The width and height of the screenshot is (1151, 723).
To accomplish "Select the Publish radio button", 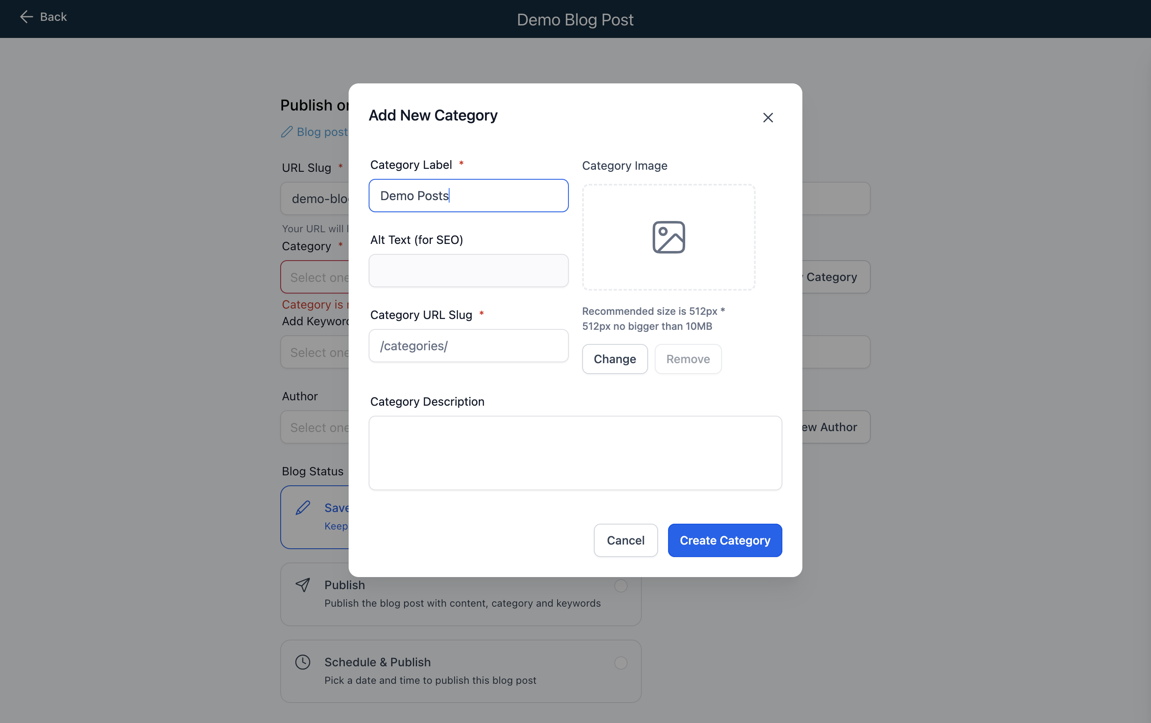I will pos(621,585).
